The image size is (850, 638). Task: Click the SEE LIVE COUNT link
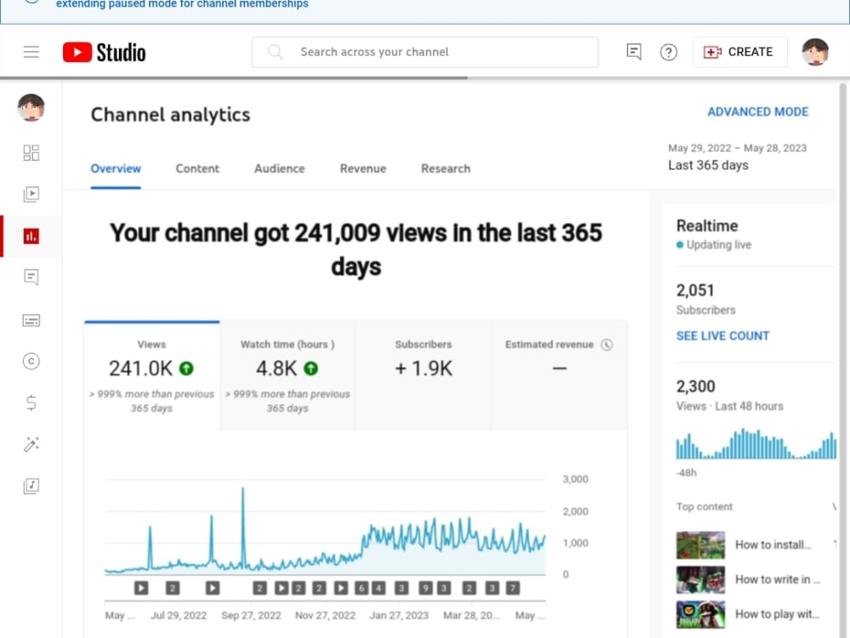722,336
